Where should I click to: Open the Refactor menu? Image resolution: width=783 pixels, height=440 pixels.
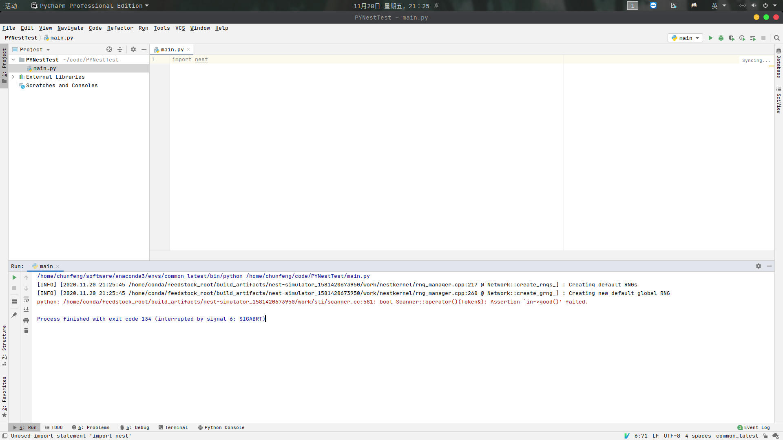[x=120, y=28]
